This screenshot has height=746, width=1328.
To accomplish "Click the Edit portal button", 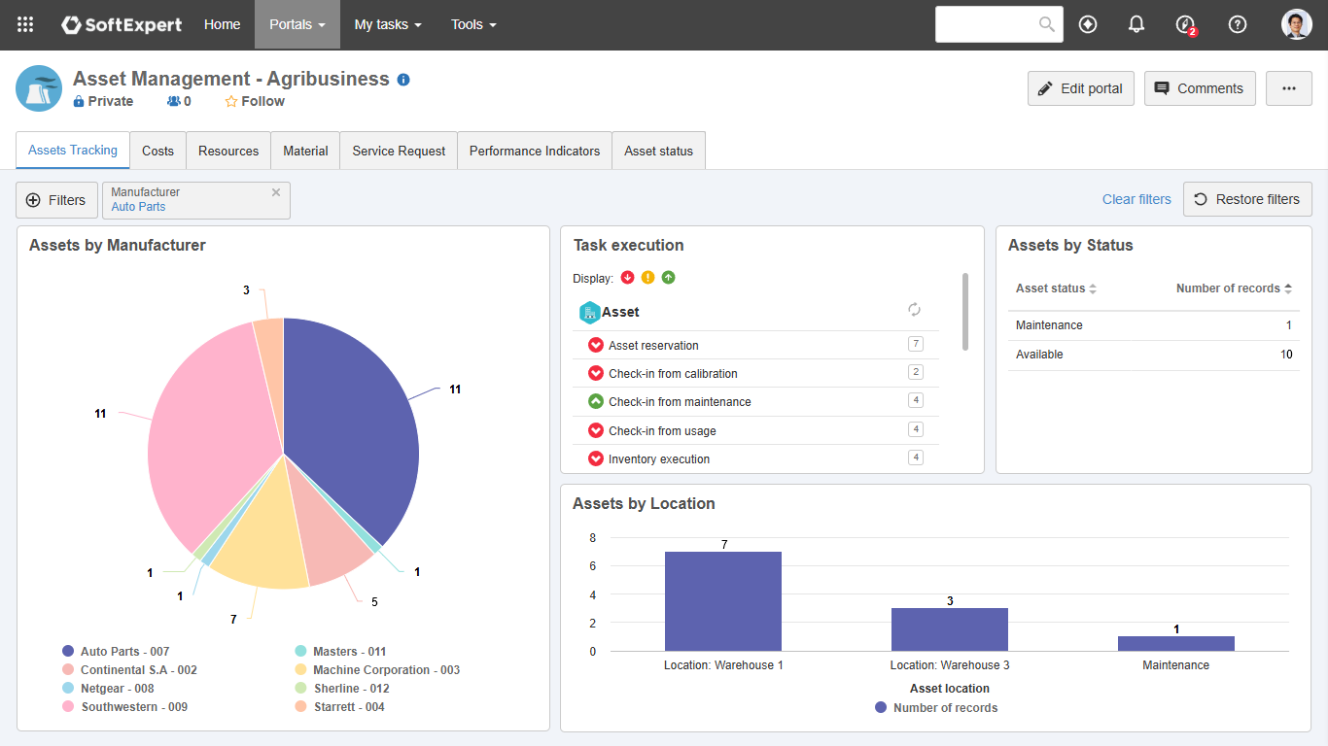I will (1081, 88).
